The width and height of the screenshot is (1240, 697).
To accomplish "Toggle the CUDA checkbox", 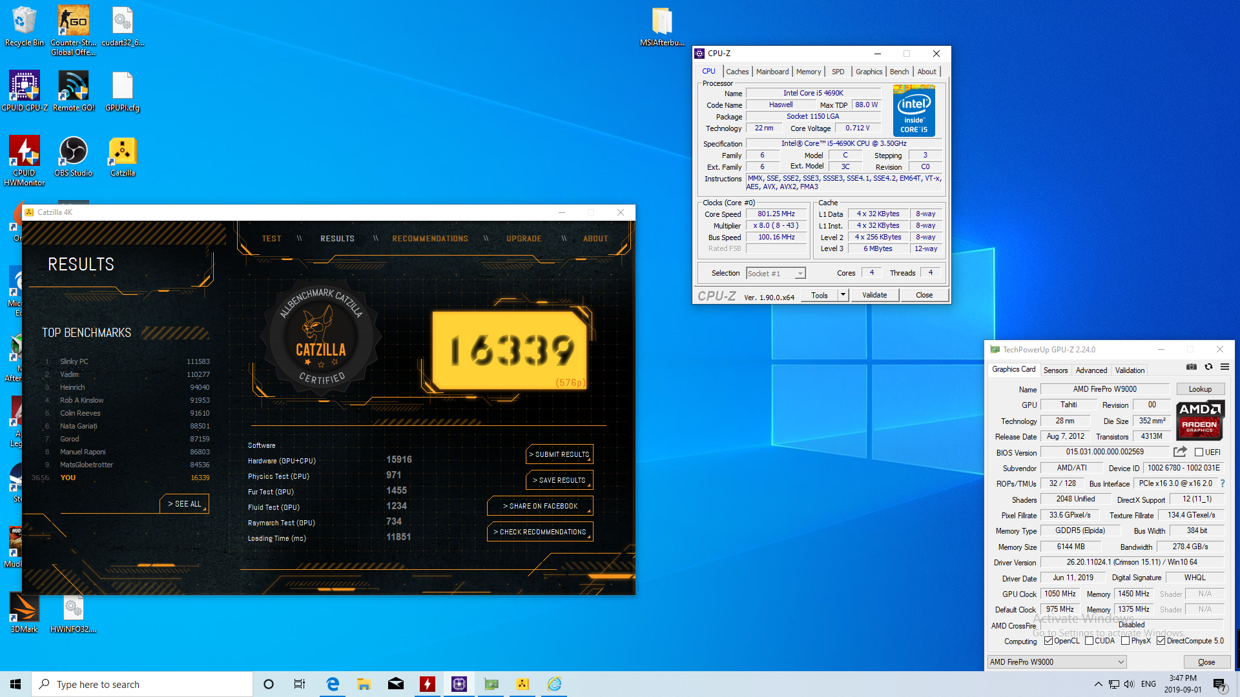I will point(1090,641).
